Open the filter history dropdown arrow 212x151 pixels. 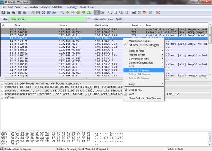tap(89, 19)
